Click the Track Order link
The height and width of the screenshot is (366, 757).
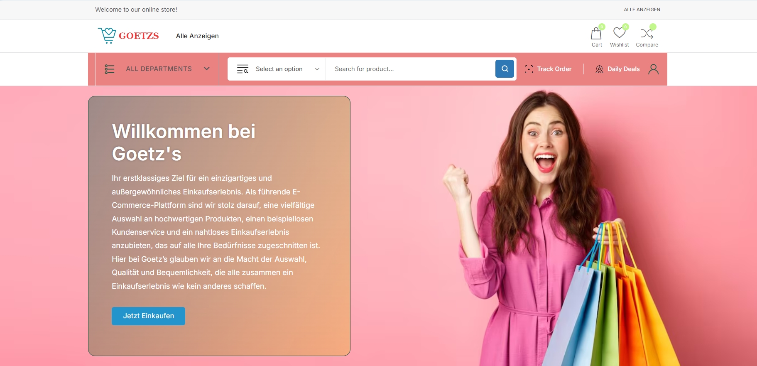(554, 69)
